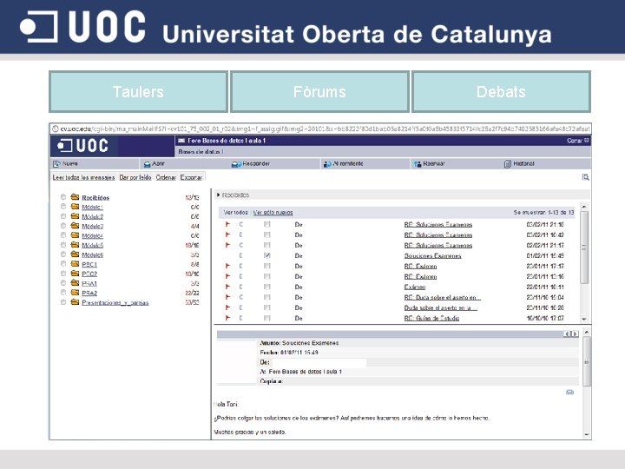Select the Mòdul 4 radio button
Viewport: 625px width, 469px height.
pyautogui.click(x=63, y=235)
